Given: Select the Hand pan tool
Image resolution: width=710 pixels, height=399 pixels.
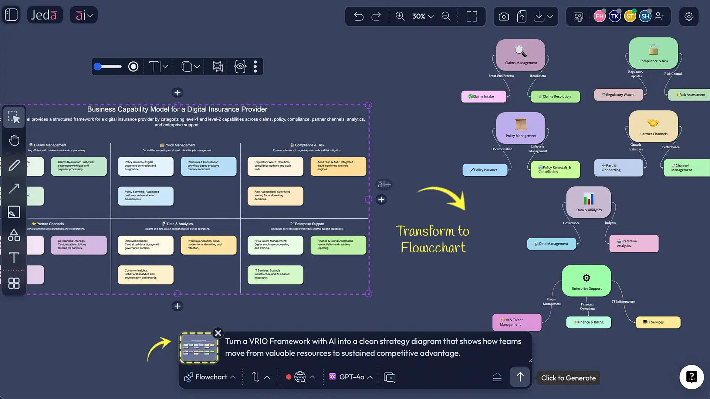Looking at the screenshot, I should (x=14, y=140).
